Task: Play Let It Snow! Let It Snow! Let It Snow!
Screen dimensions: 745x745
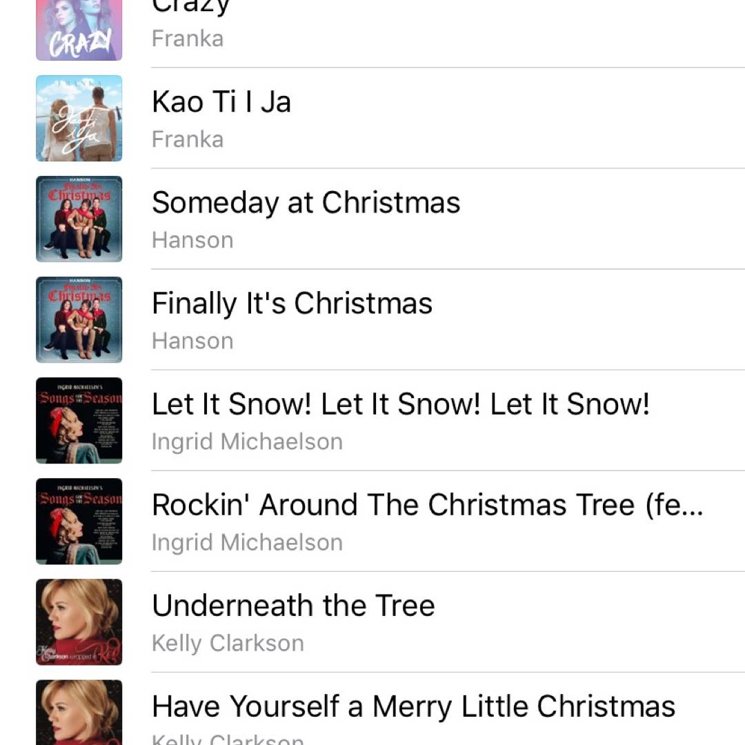Action: point(400,404)
